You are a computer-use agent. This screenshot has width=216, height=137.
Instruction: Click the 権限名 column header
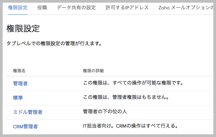click(19, 70)
